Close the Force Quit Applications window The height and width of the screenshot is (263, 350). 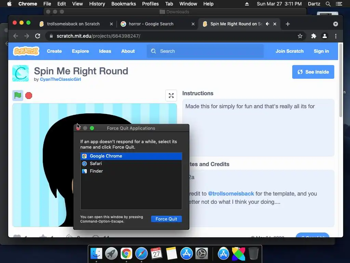[78, 128]
